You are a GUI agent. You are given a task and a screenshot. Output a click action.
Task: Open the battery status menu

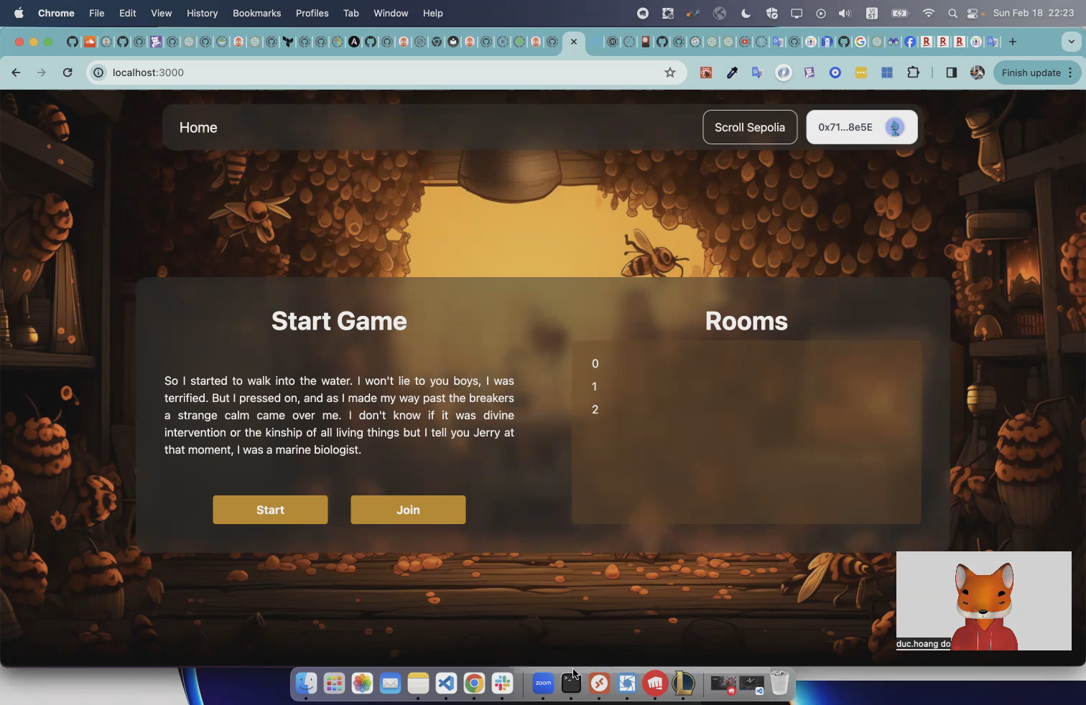point(899,13)
